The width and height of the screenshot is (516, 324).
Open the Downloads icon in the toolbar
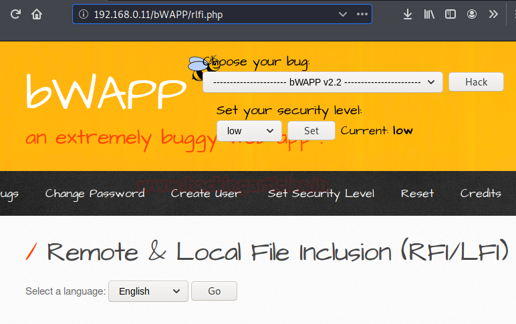coord(408,14)
